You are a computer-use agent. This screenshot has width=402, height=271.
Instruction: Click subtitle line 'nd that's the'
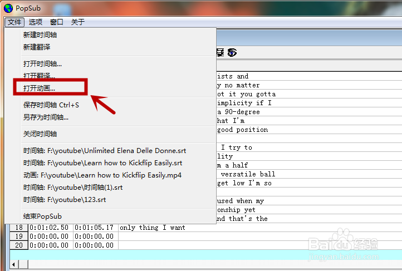[x=242, y=219]
